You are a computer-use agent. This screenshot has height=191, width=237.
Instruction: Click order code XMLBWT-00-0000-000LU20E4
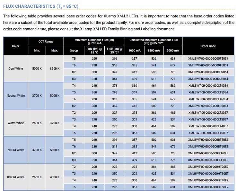(208, 106)
